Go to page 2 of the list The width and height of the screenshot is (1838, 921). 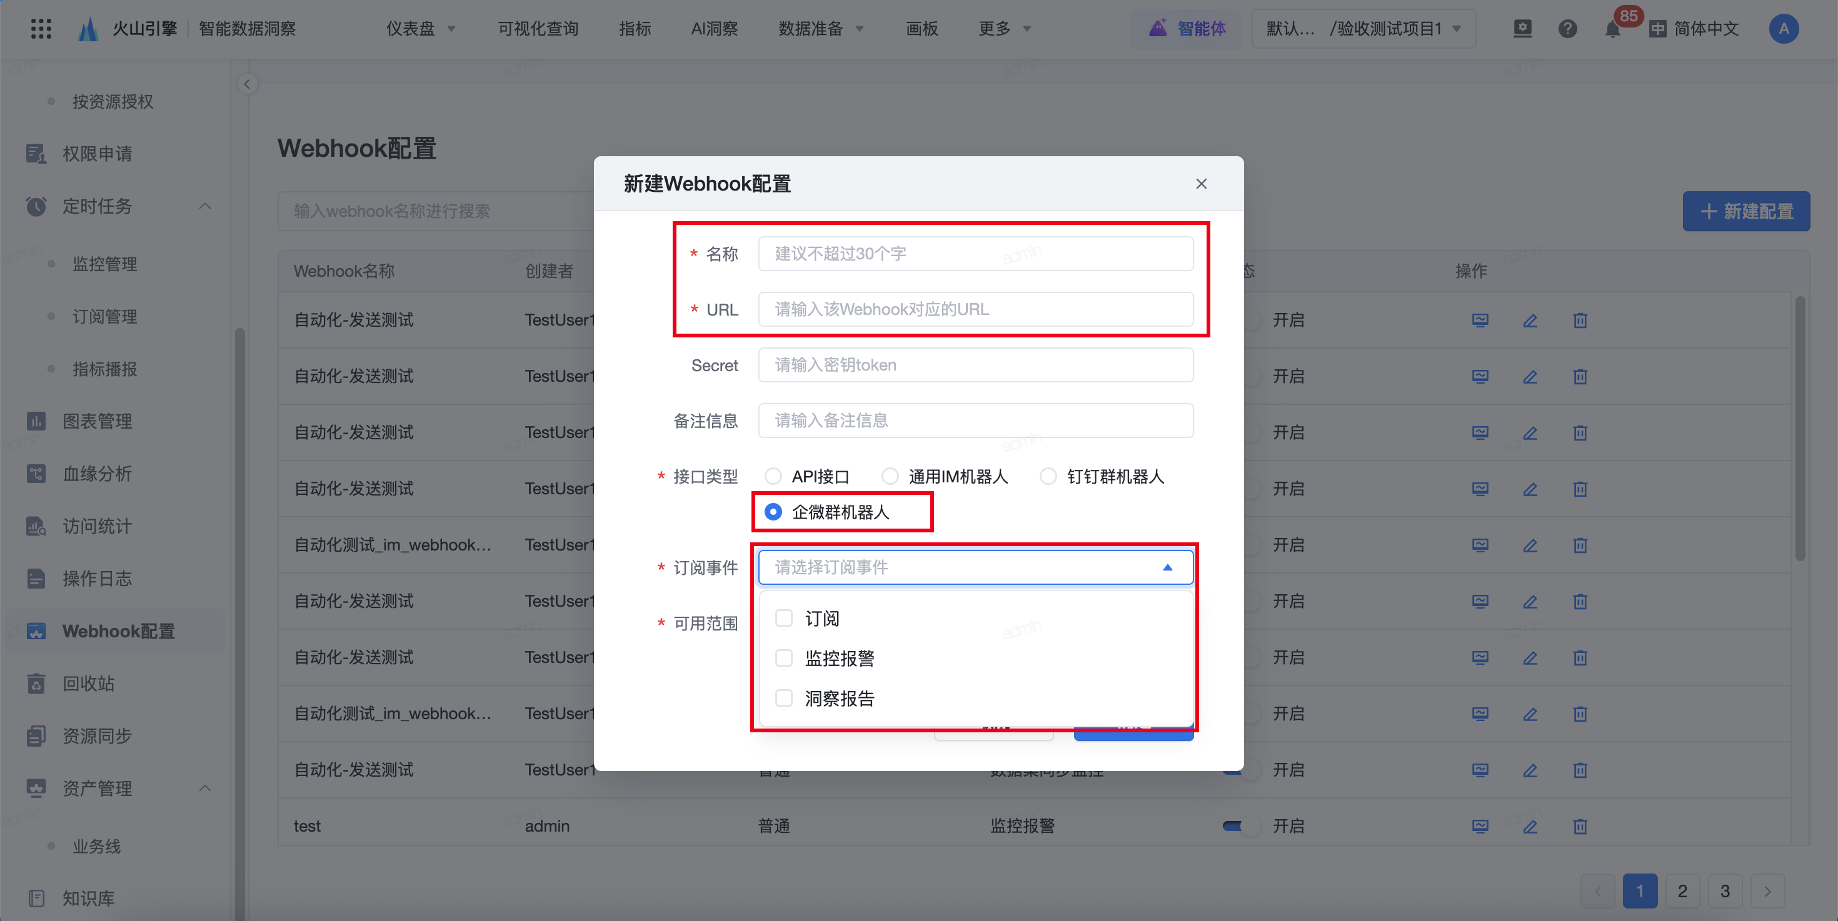coord(1682,891)
